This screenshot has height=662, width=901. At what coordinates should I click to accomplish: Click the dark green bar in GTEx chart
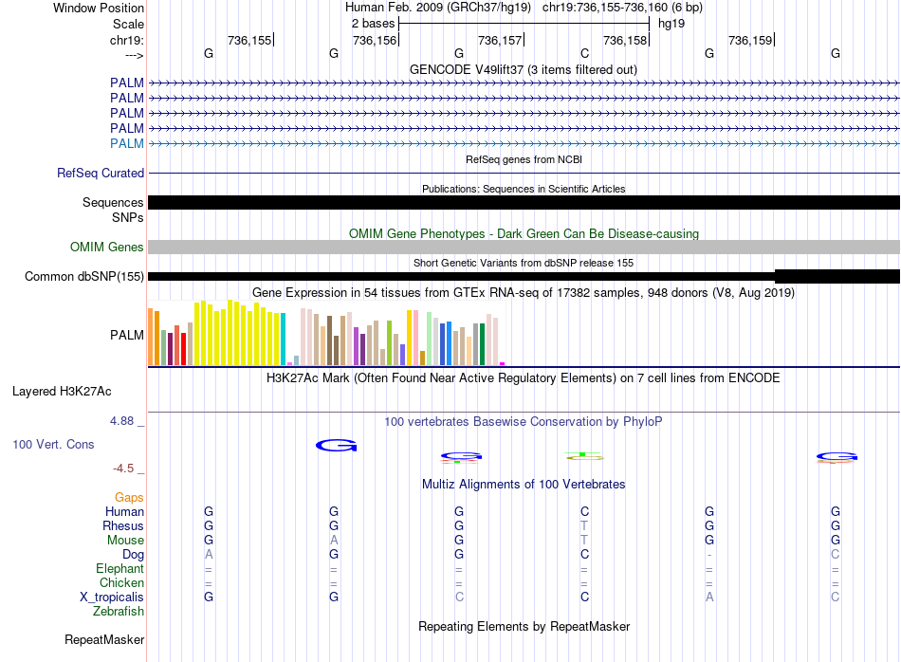(x=482, y=344)
